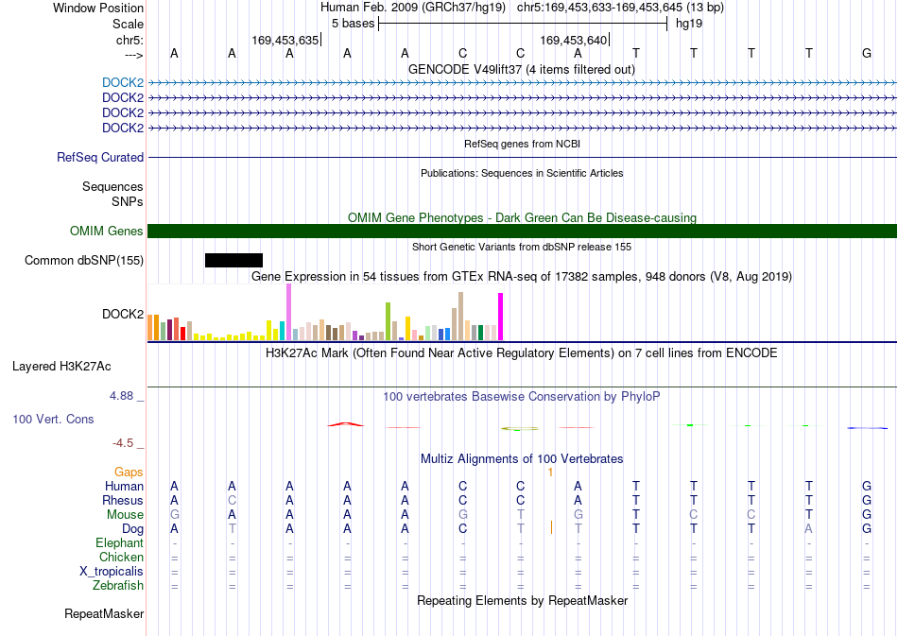Select the tall magenta GTEx expression bar
Image resolution: width=898 pixels, height=636 pixels.
(x=501, y=317)
